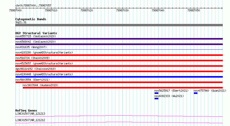
Task: Click the arrowhead at the ruler's right end
Action: [222, 8]
